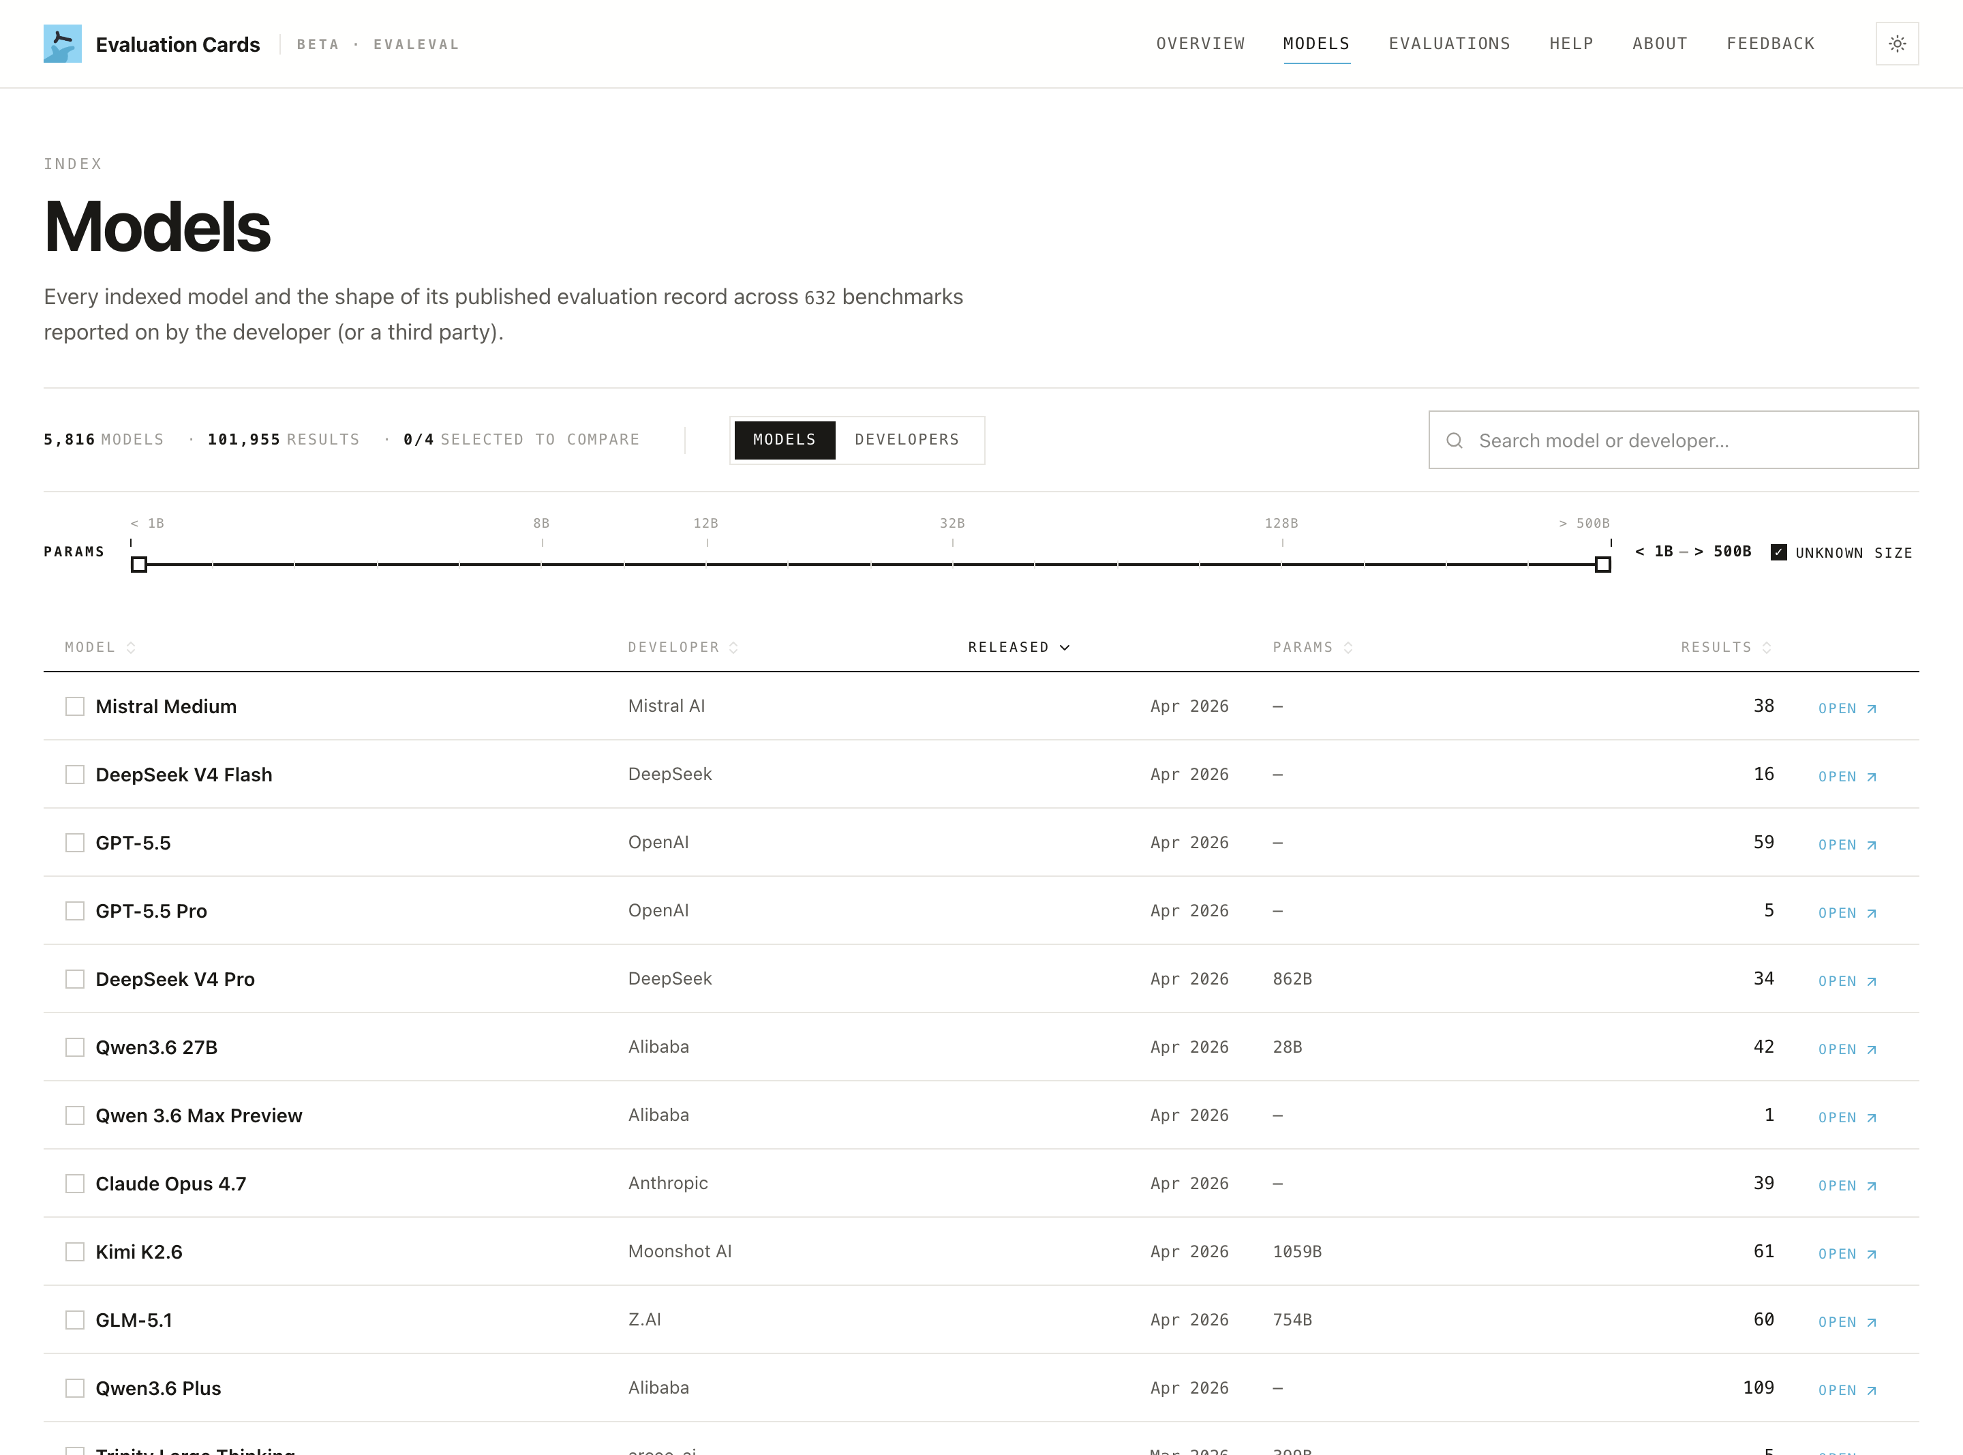The height and width of the screenshot is (1455, 1963).
Task: Go to the Evaluations nav tab
Action: (x=1449, y=43)
